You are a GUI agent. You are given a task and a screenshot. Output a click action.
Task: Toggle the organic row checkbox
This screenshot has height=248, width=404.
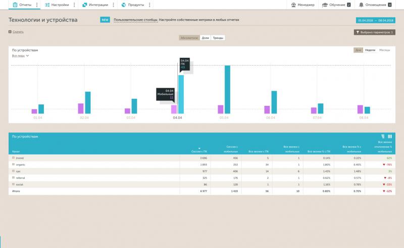coord(14,164)
